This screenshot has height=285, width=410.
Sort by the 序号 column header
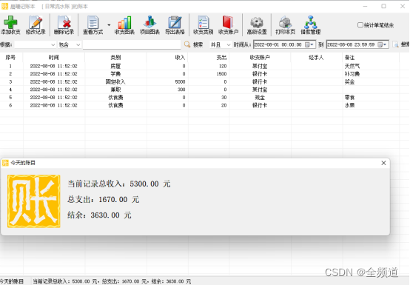tap(10, 58)
